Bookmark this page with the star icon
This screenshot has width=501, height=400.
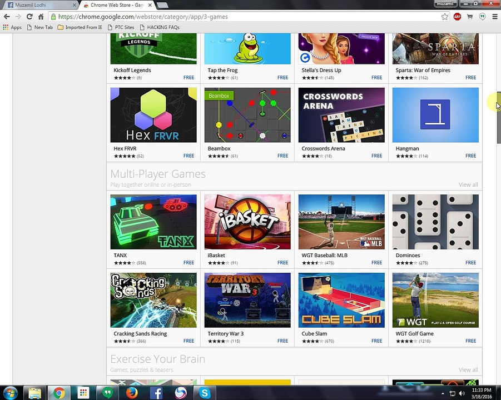click(x=444, y=17)
